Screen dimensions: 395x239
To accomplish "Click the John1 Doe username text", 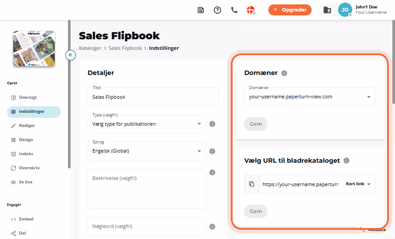I will tap(366, 7).
